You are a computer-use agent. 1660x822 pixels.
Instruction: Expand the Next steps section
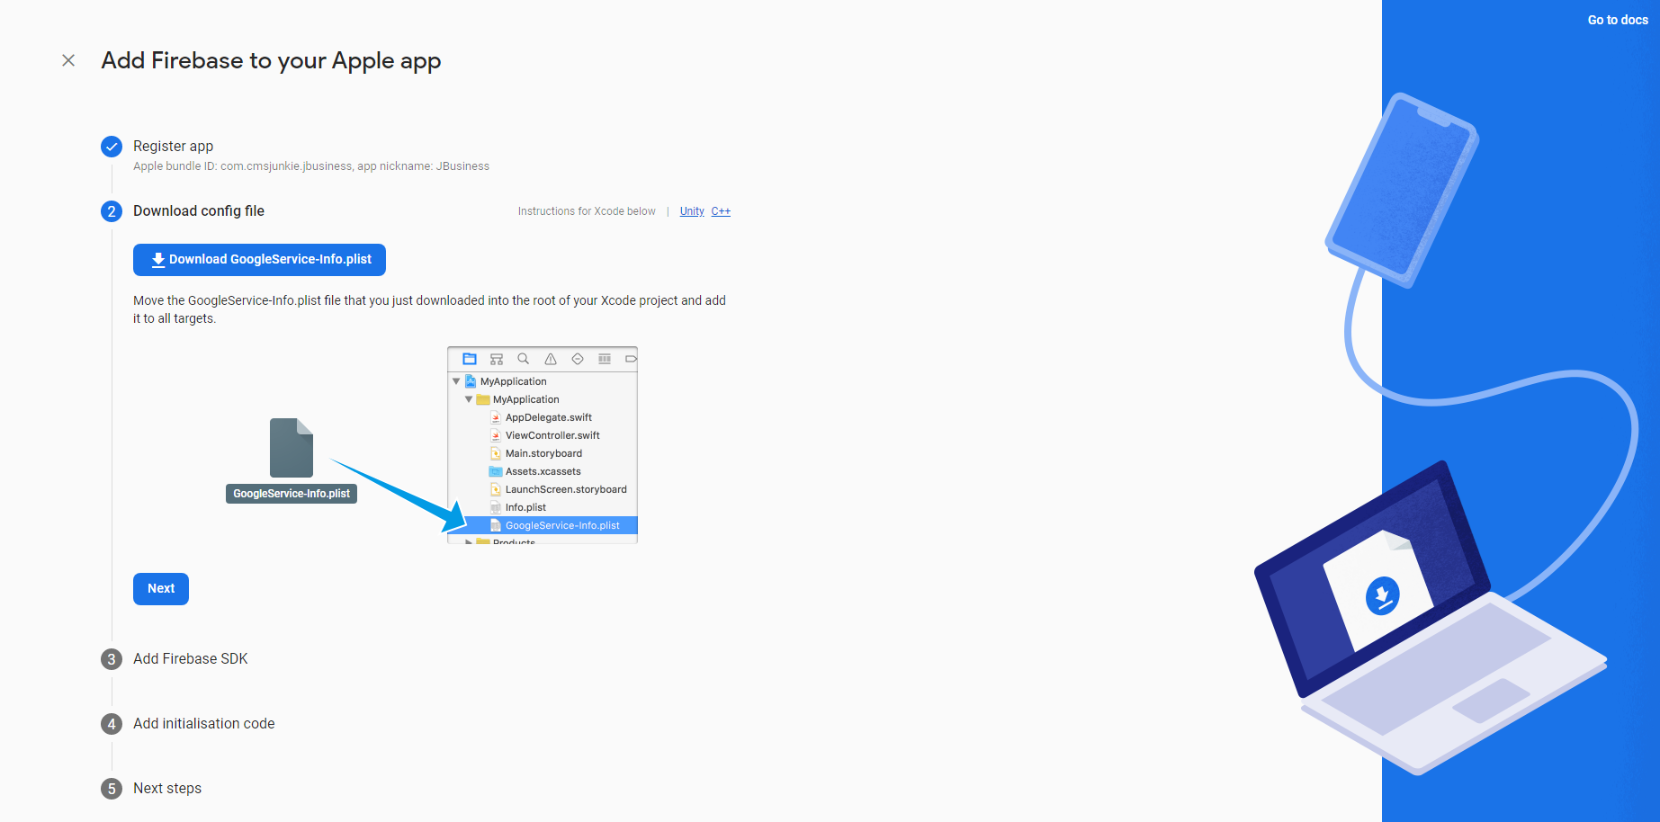click(x=167, y=789)
